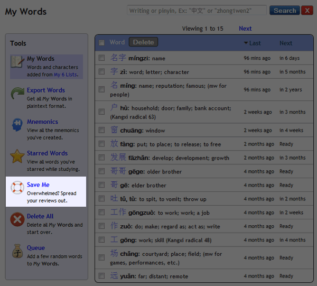This screenshot has width=317, height=286.
Task: Toggle the select-all checkbox in the table header
Action: click(101, 43)
